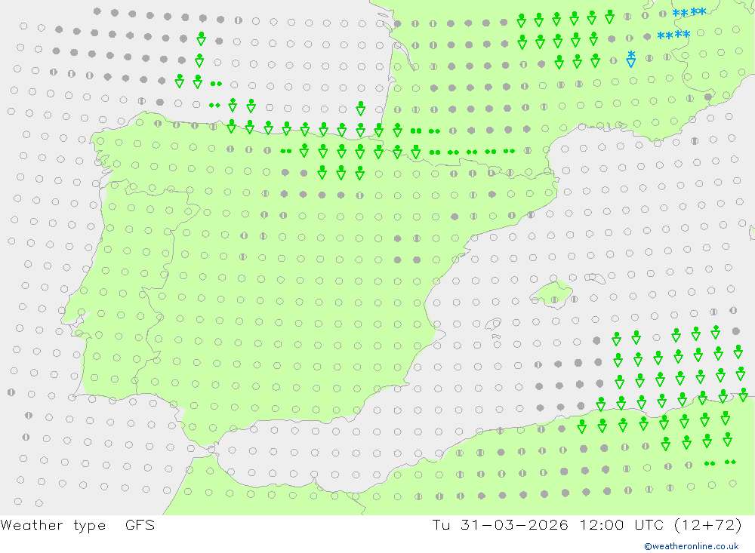Click the "(12+72)" forecast offset text

708,524
